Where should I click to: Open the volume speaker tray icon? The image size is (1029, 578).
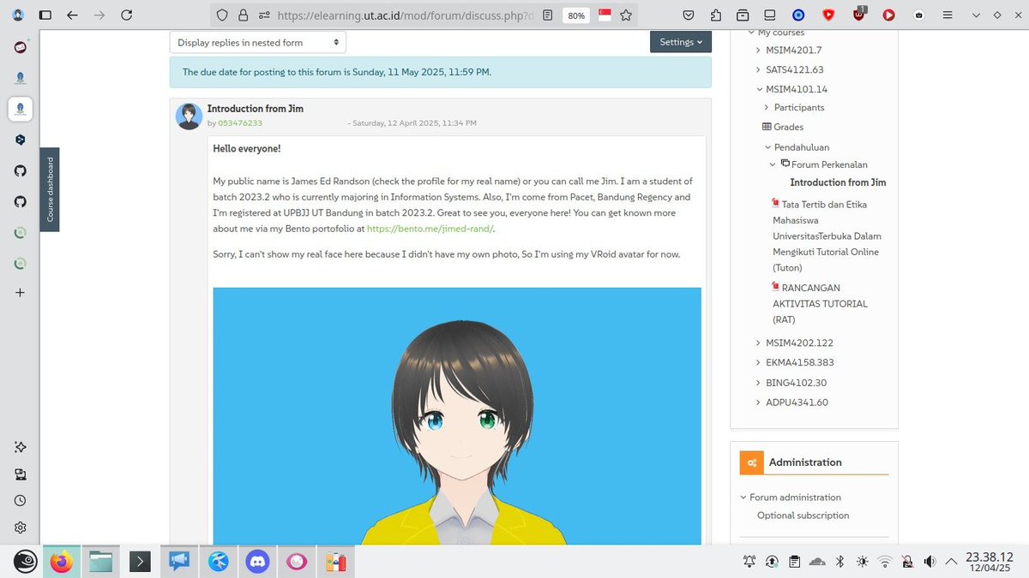(930, 562)
